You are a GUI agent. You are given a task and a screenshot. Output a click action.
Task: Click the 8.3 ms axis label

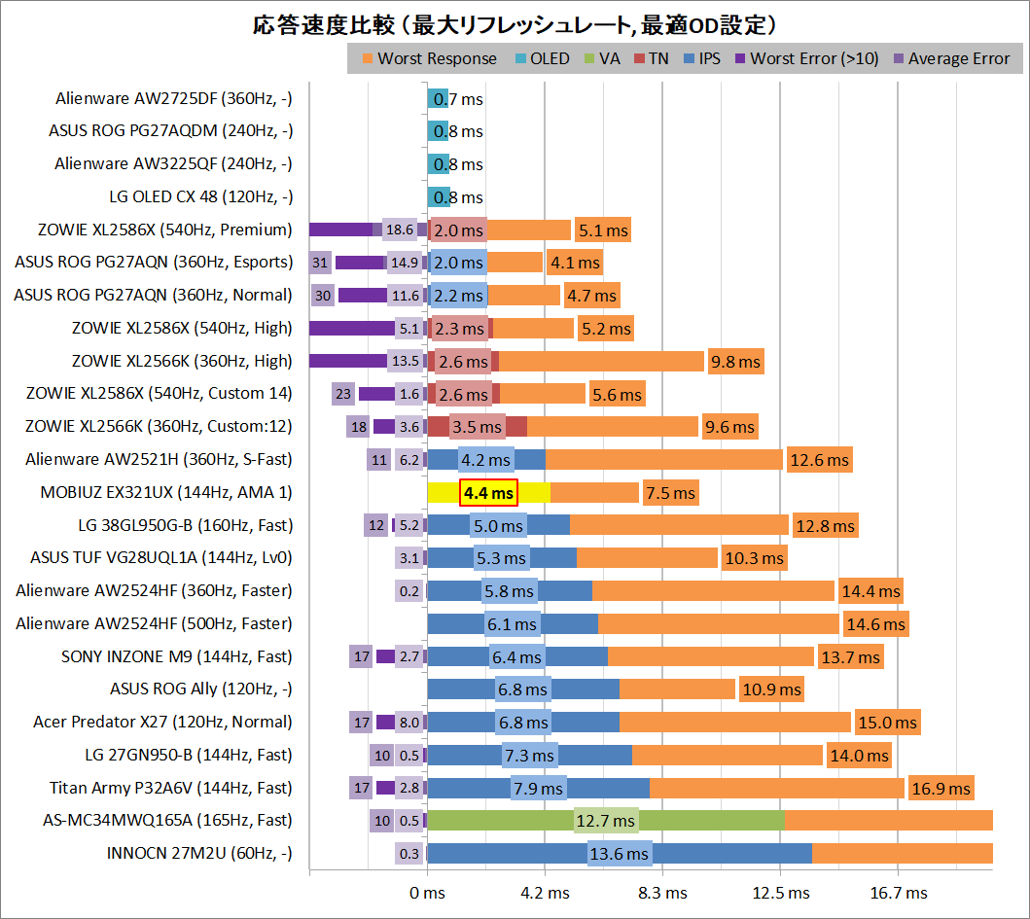tap(662, 893)
